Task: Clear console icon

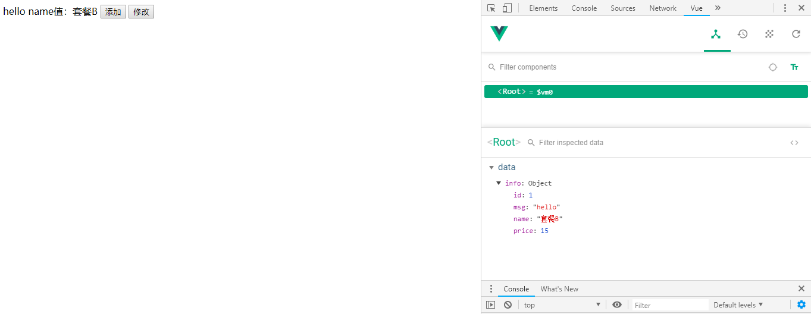Action: 508,304
